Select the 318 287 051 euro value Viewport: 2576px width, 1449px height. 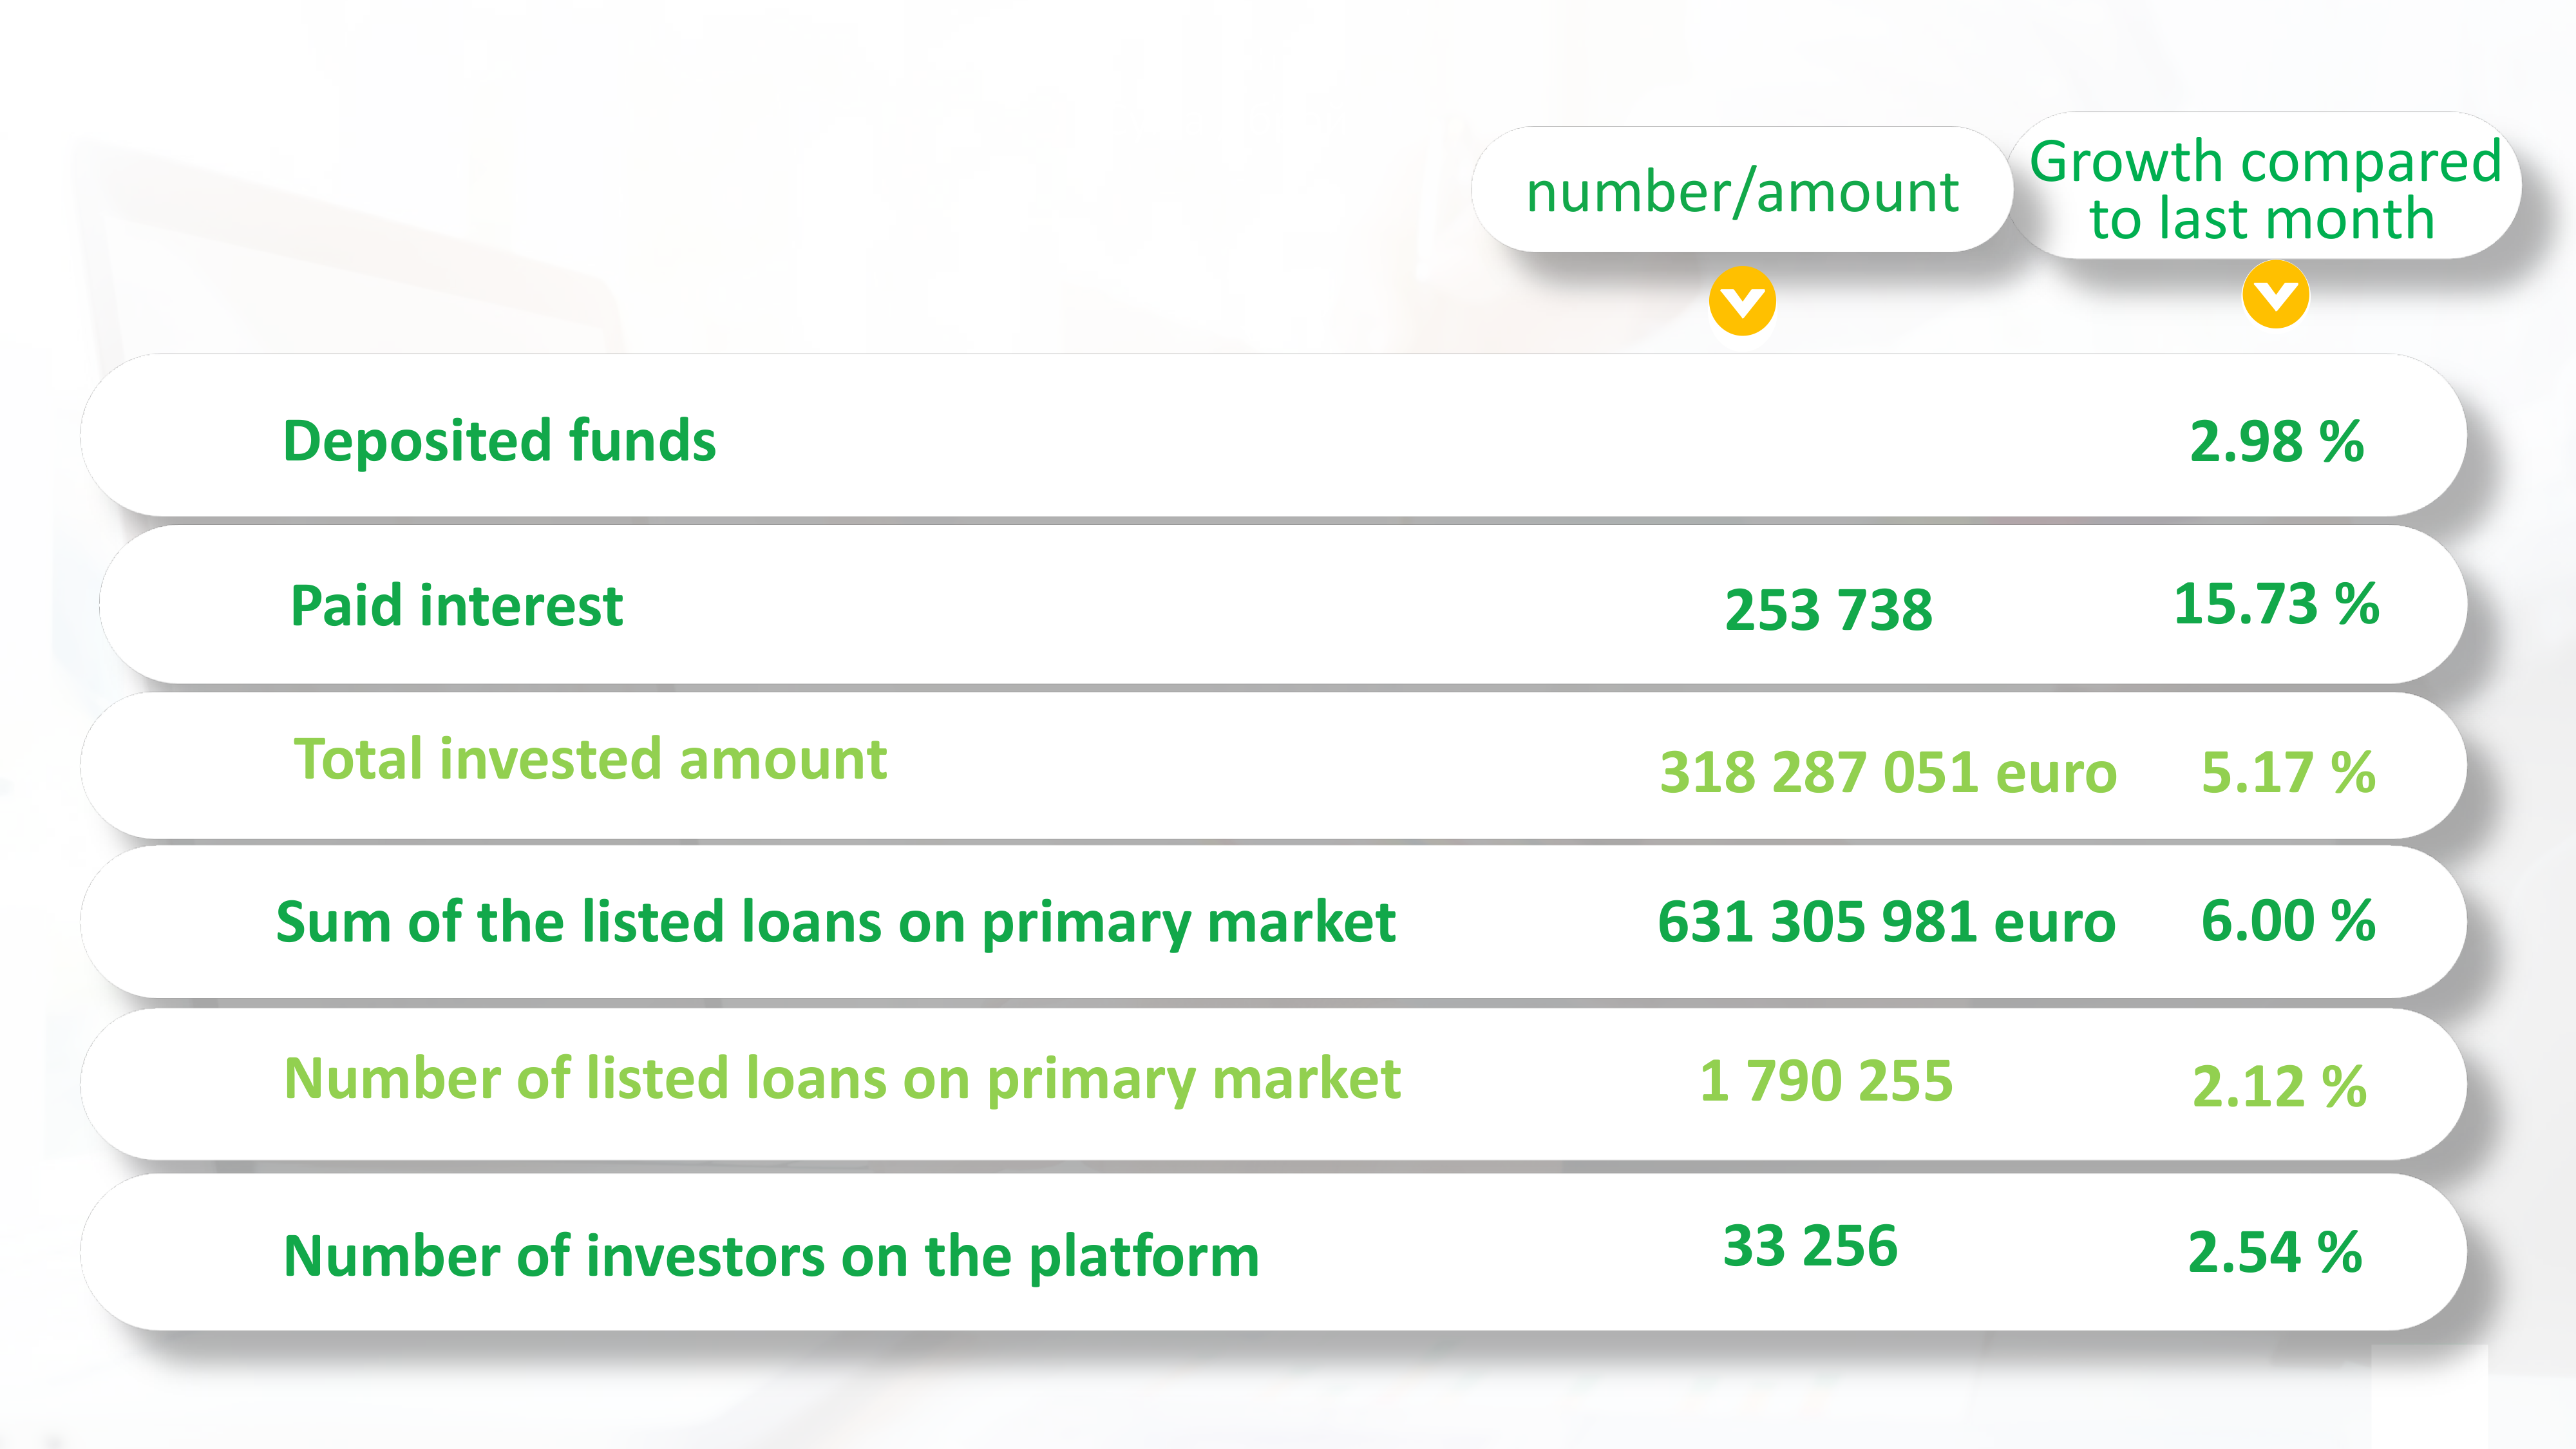pyautogui.click(x=1888, y=772)
